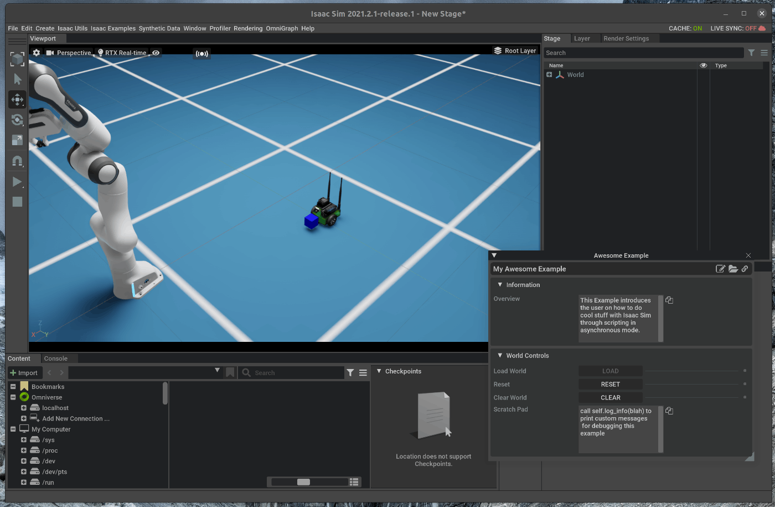
Task: Open RTX Real-time renderer menu
Action: pos(122,53)
